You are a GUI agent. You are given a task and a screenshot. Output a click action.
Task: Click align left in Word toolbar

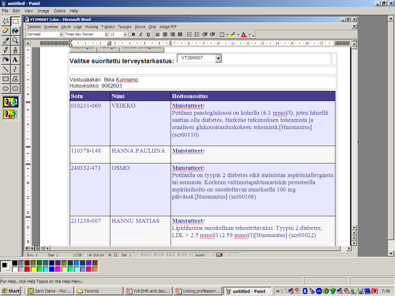click(x=158, y=34)
